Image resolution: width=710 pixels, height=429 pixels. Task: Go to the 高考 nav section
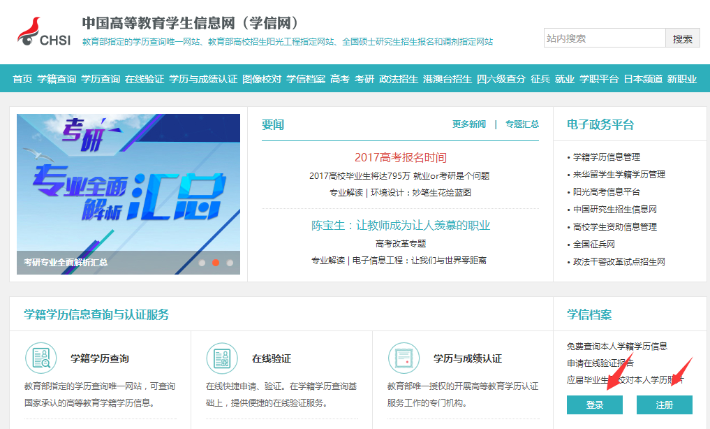click(x=340, y=79)
